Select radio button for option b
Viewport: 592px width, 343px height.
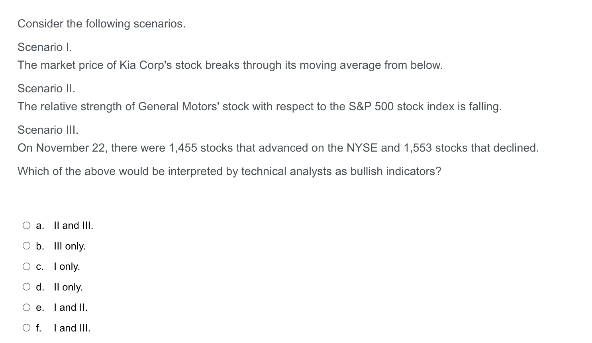point(26,246)
